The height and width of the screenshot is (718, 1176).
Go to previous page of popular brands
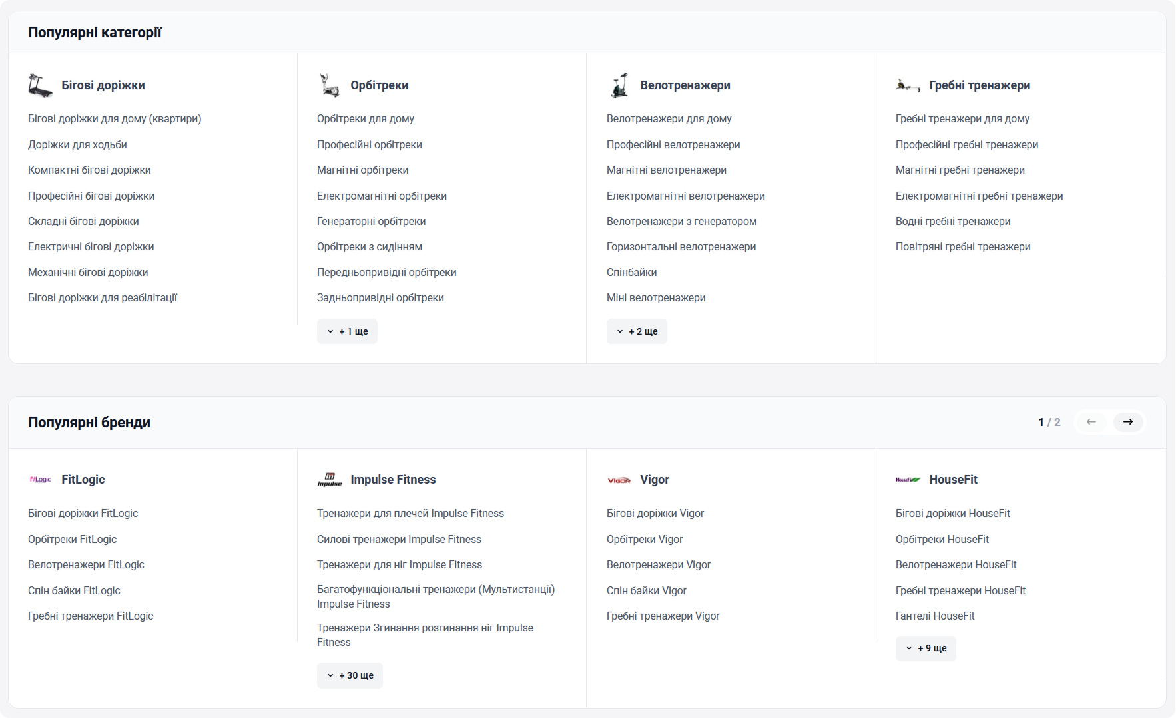point(1091,422)
